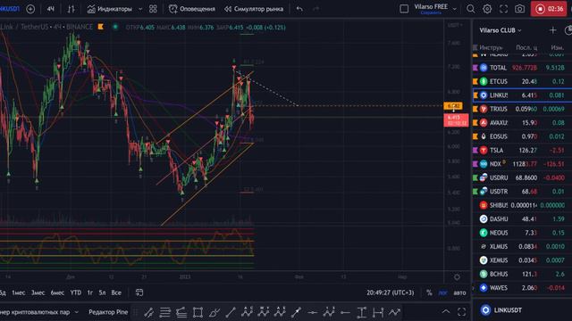
Task: Select the XEMUS watchlist row
Action: point(522,260)
